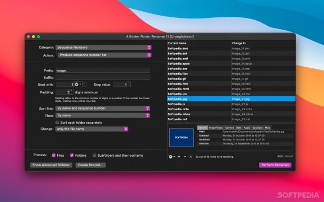Select the Softpedia.epub row
The width and height of the screenshot is (324, 202).
click(231, 64)
